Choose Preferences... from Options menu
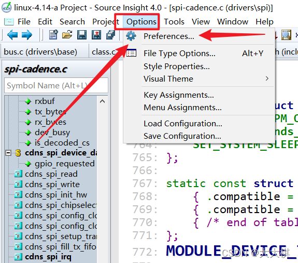The image size is (298, 263). 199,36
